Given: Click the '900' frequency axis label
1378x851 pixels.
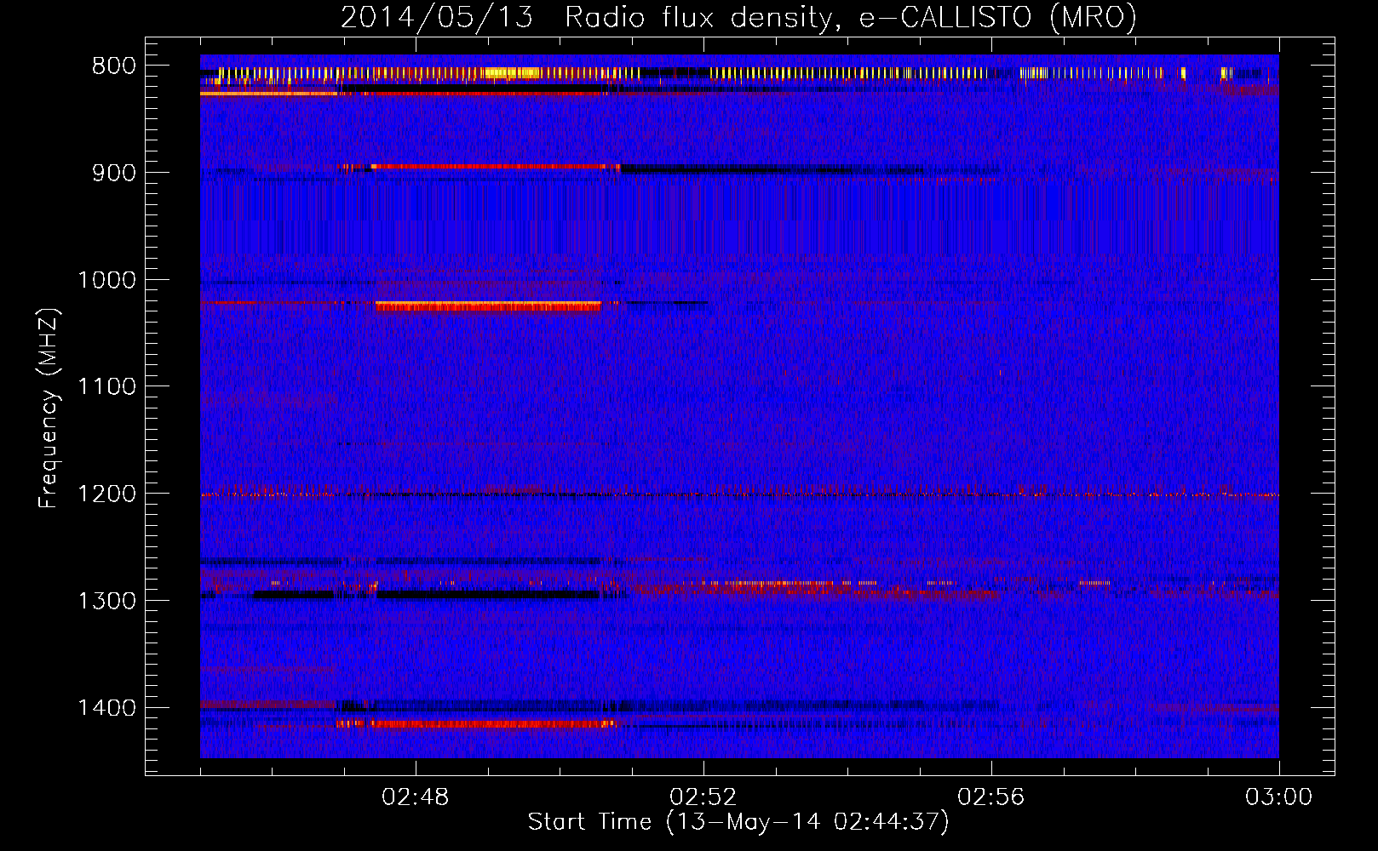Looking at the screenshot, I should (114, 173).
